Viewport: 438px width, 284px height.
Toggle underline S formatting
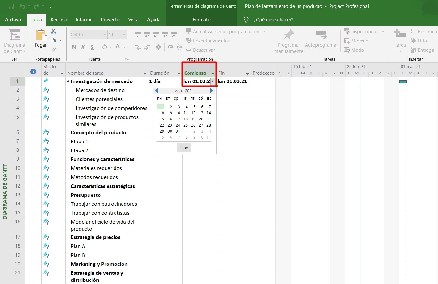click(x=92, y=47)
